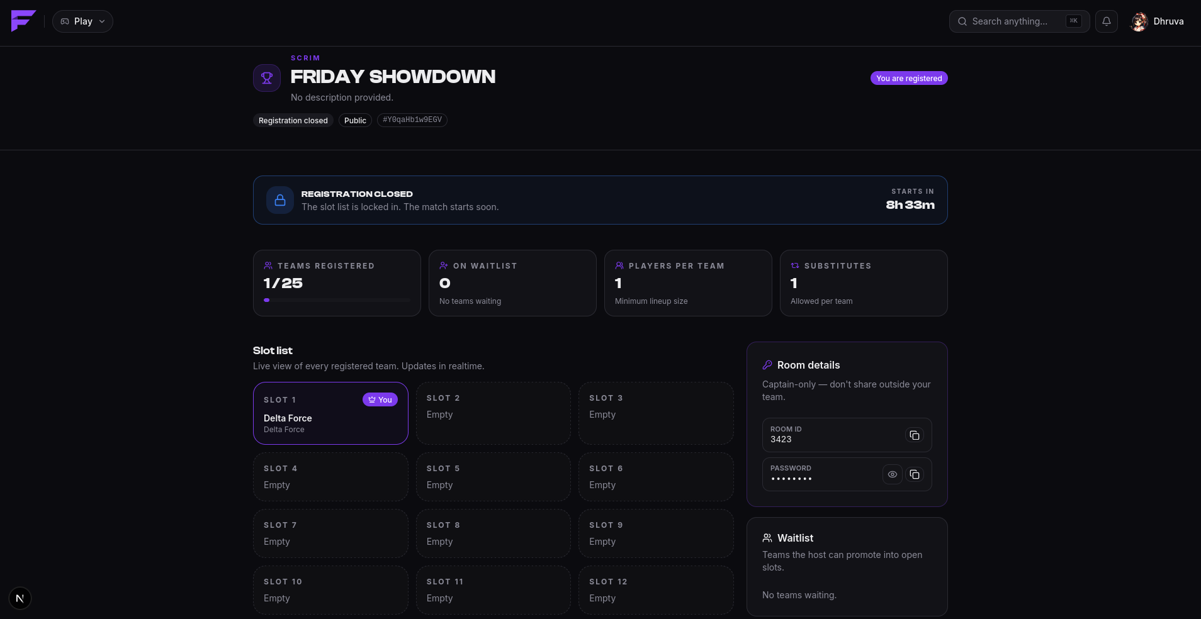Click the Registration closed tag
The image size is (1201, 619).
click(x=293, y=120)
